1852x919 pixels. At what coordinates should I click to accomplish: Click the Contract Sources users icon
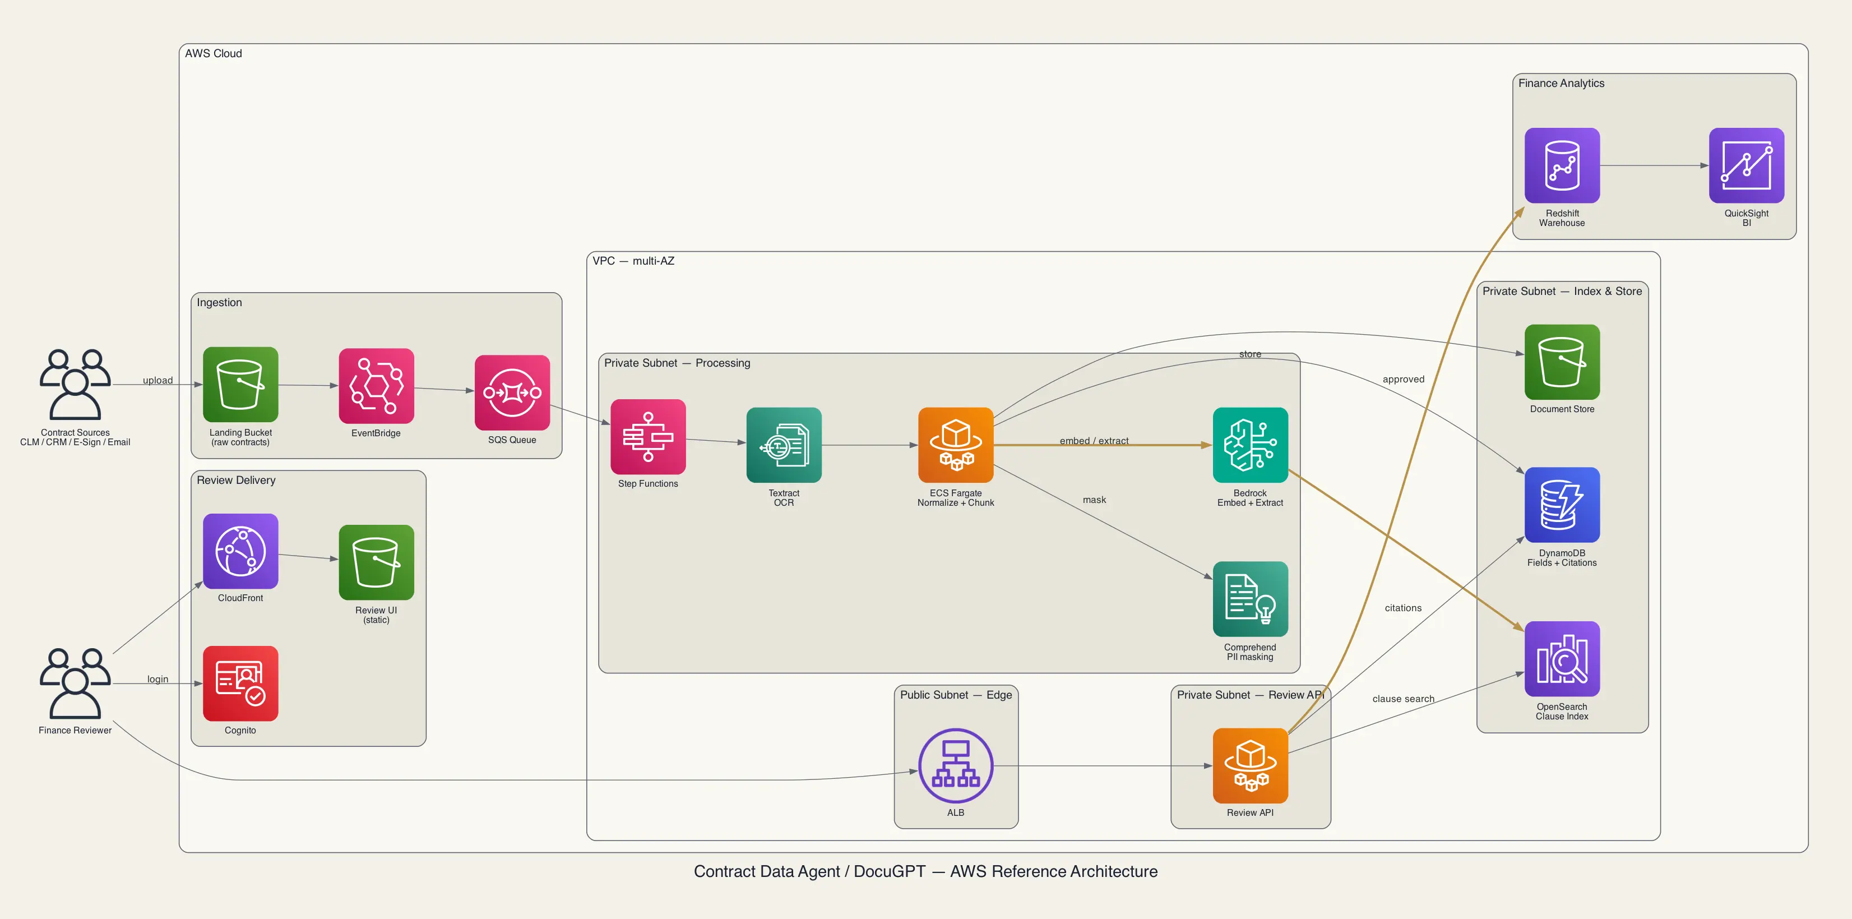[76, 384]
